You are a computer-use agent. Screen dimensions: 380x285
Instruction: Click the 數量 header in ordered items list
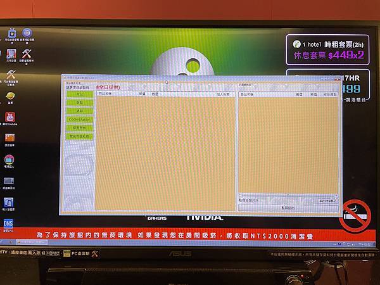[299, 94]
